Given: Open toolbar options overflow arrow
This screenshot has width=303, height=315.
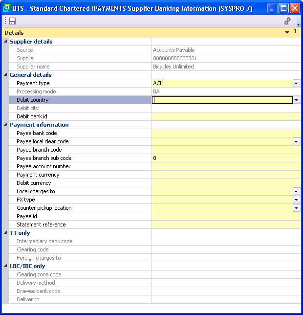Looking at the screenshot, I should pyautogui.click(x=299, y=25).
